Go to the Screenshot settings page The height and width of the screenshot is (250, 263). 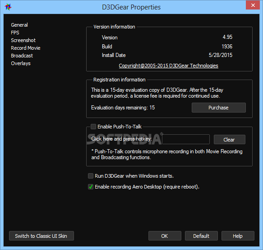pos(23,40)
